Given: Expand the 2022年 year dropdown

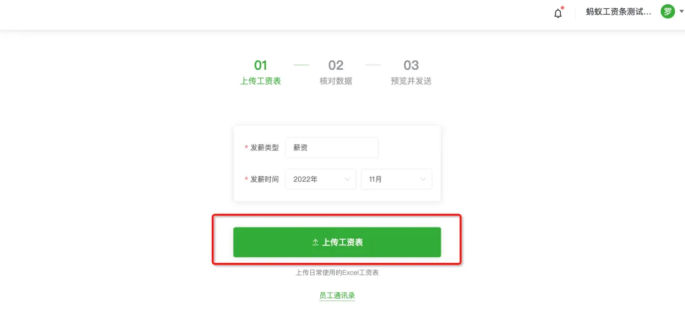Looking at the screenshot, I should coord(321,179).
